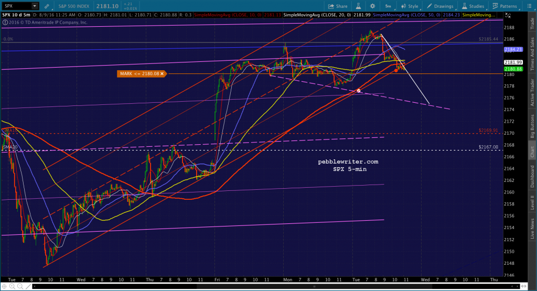537x291 pixels.
Task: Click the SPX symbol input field
Action: (x=16, y=6)
